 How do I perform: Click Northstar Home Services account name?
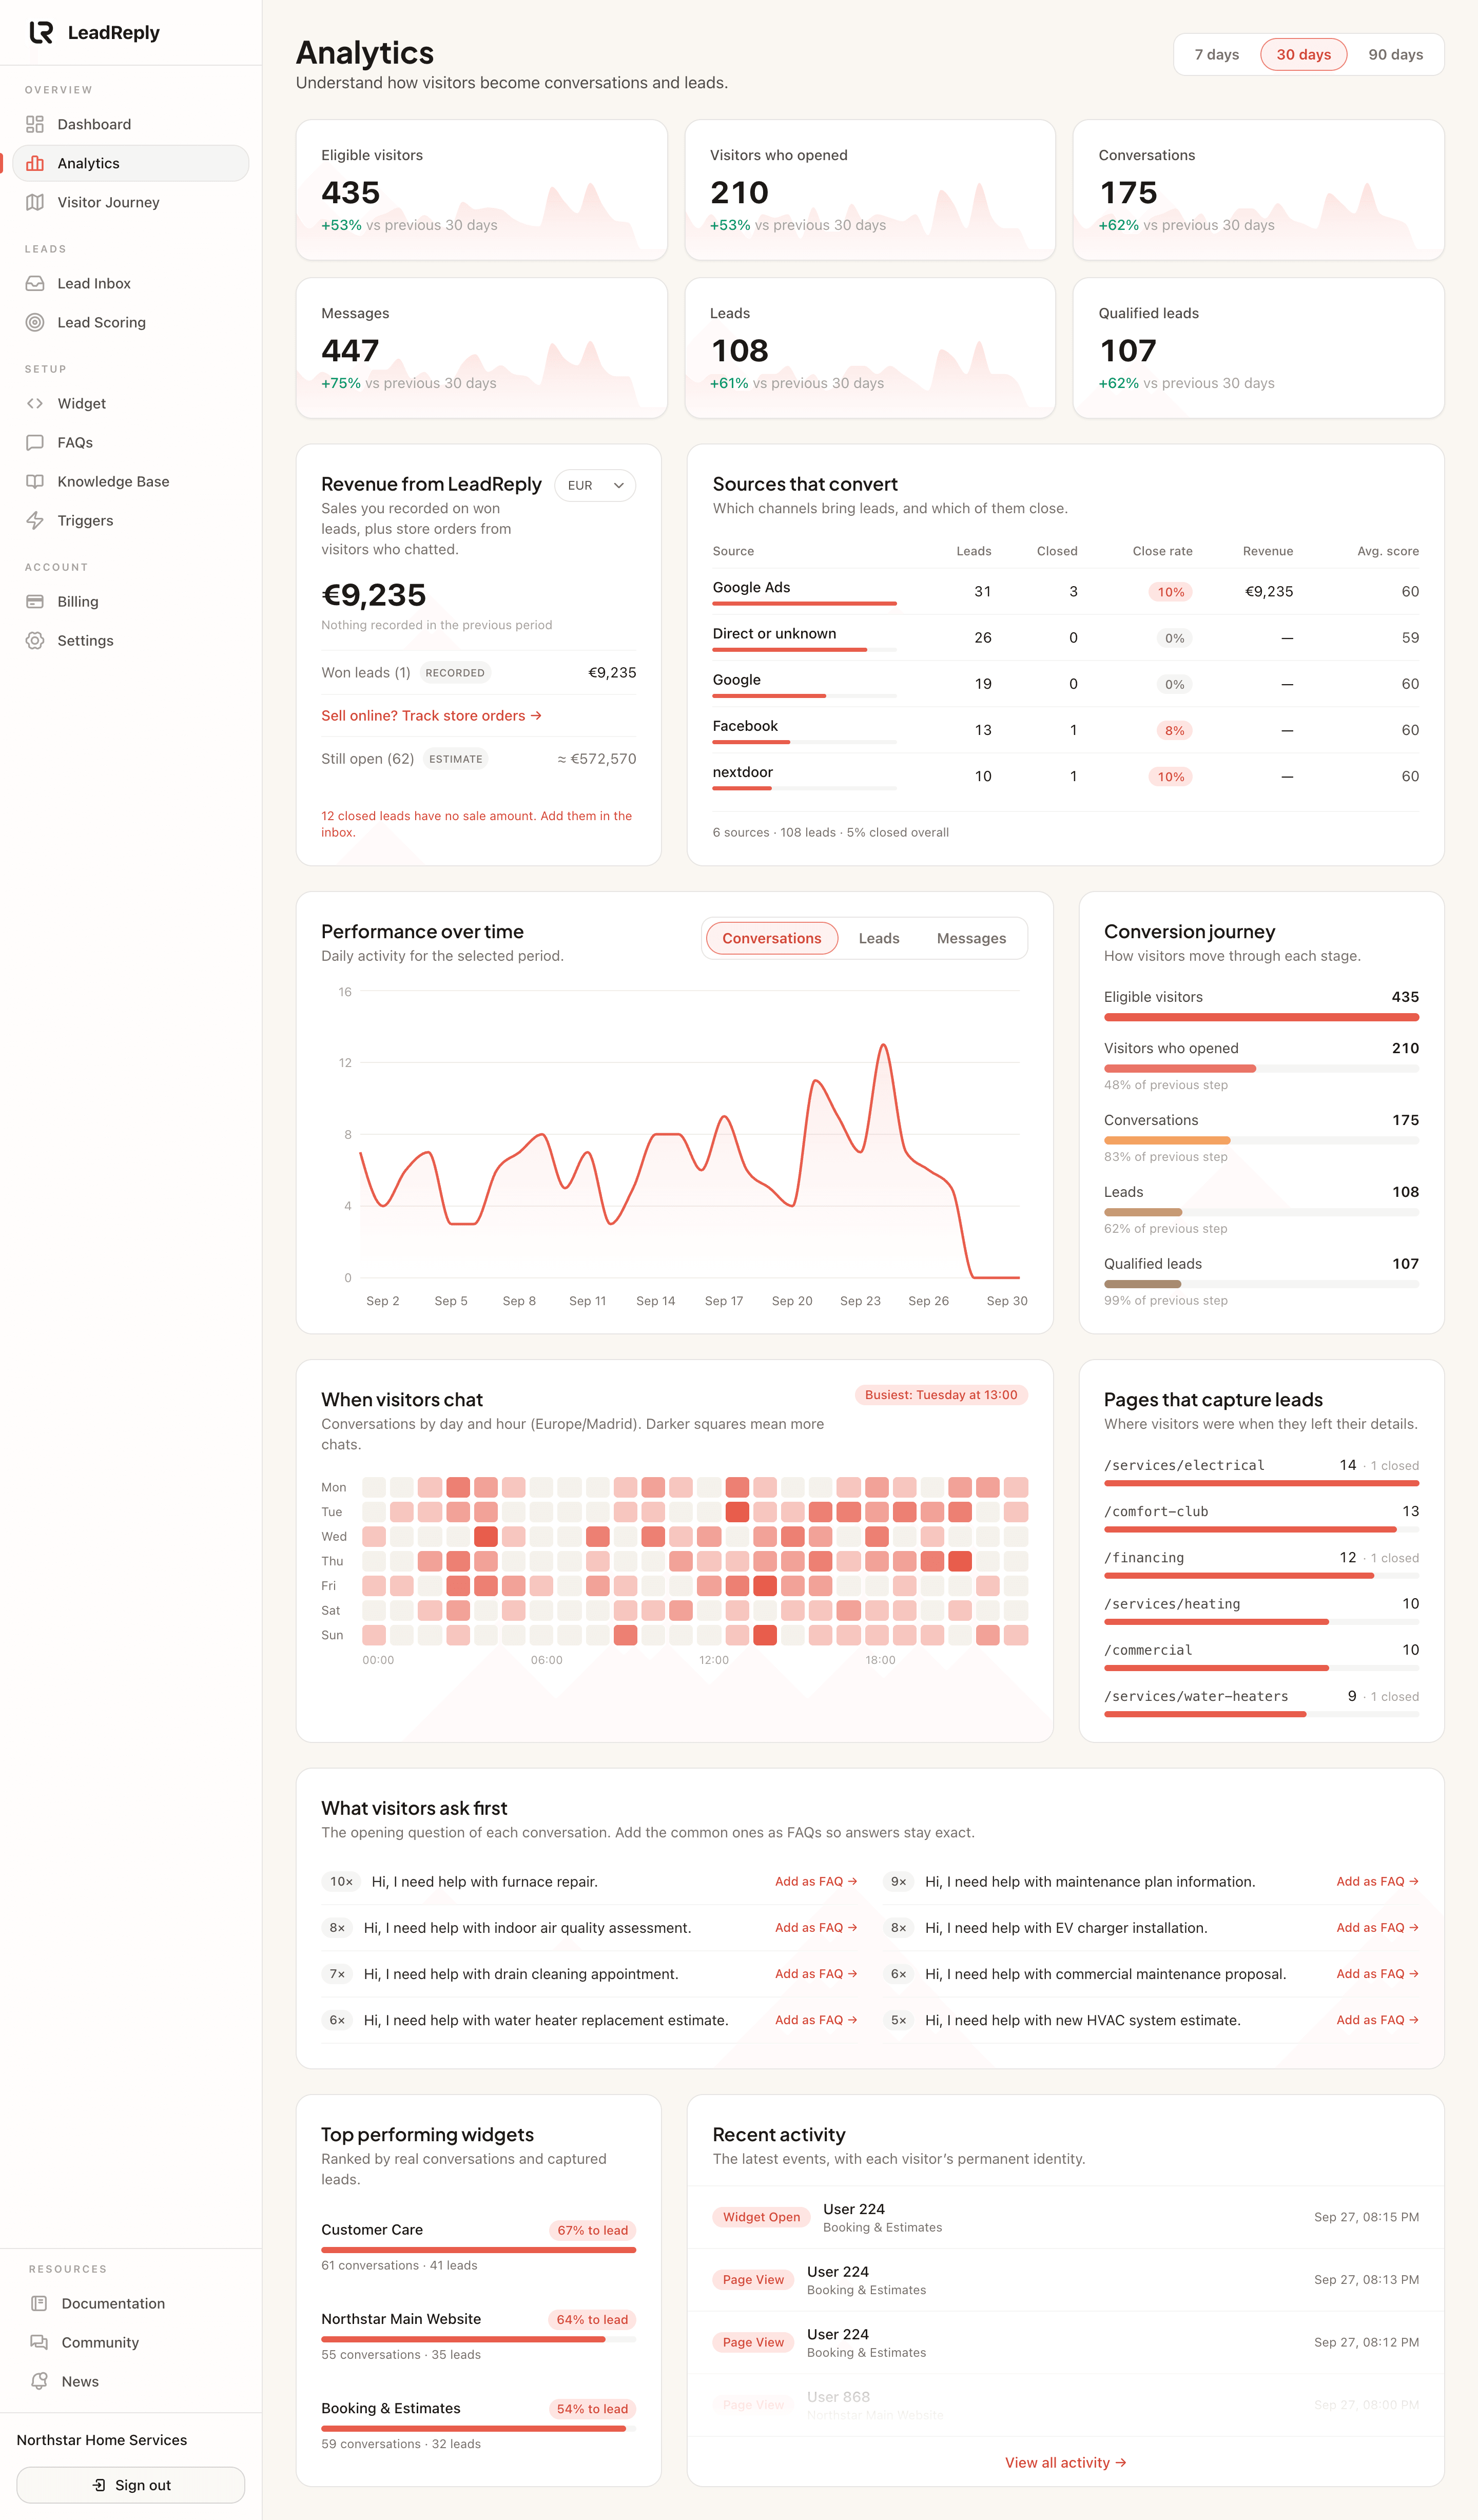point(102,2440)
